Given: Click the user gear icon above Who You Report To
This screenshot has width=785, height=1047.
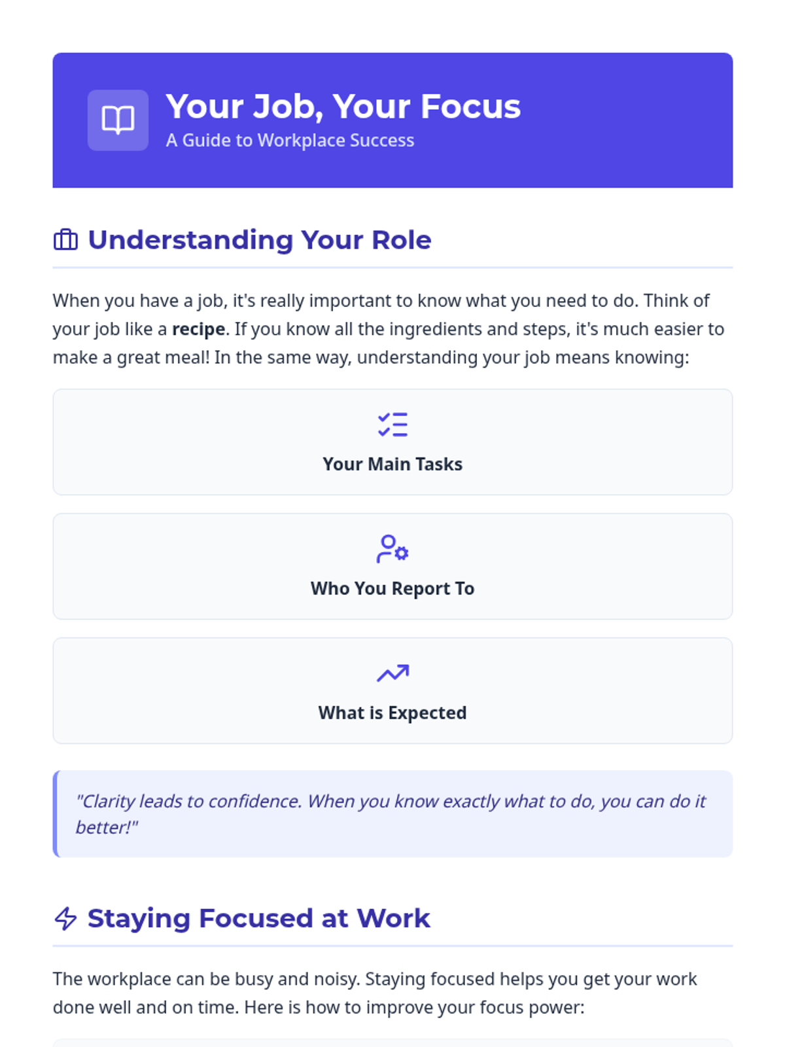Looking at the screenshot, I should (x=392, y=549).
